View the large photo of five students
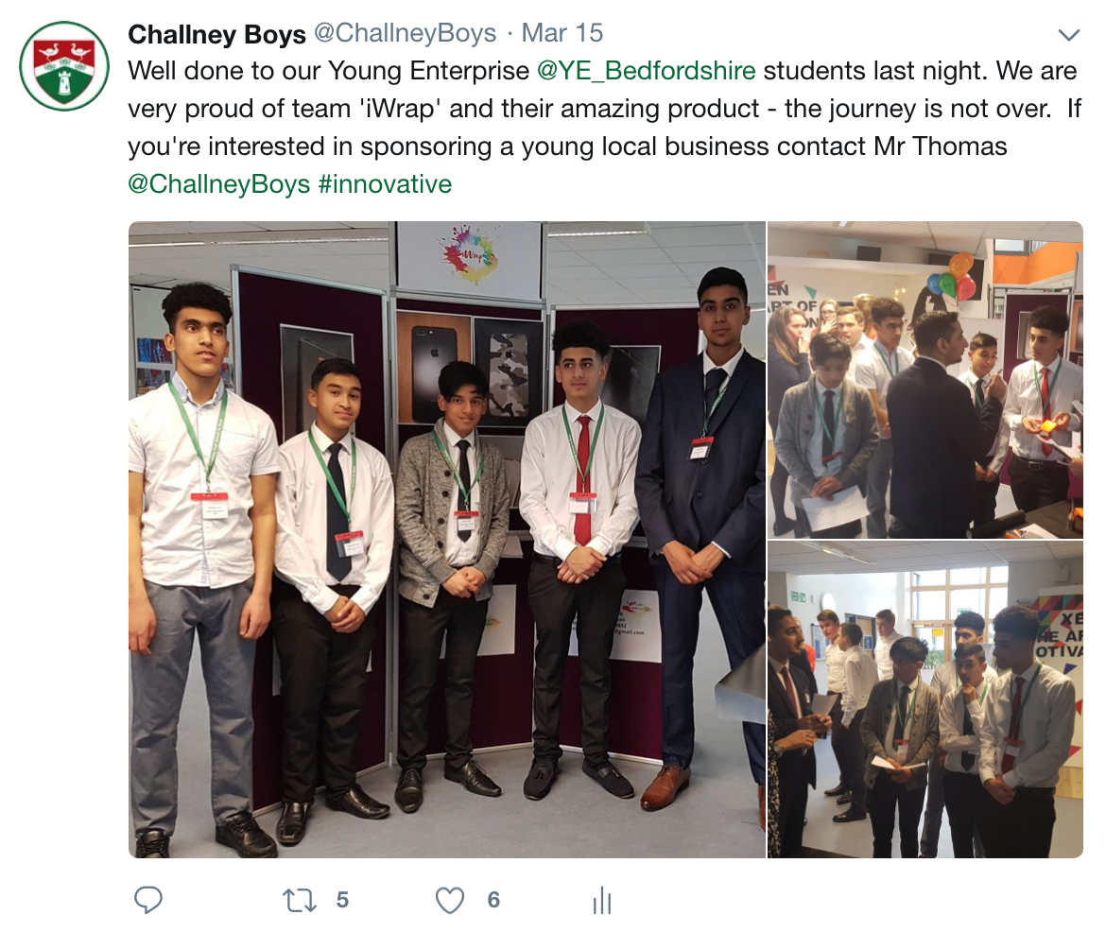Viewport: 1106px width, 932px height. point(446,540)
